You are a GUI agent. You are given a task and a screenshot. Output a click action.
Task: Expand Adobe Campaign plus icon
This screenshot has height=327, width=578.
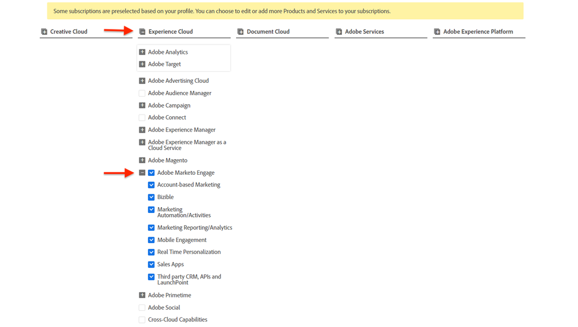(142, 105)
